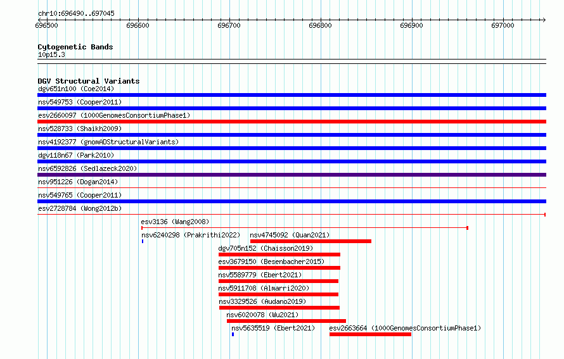Open nsv549765 (Cooper2011) label
This screenshot has width=564, height=359.
(80, 195)
